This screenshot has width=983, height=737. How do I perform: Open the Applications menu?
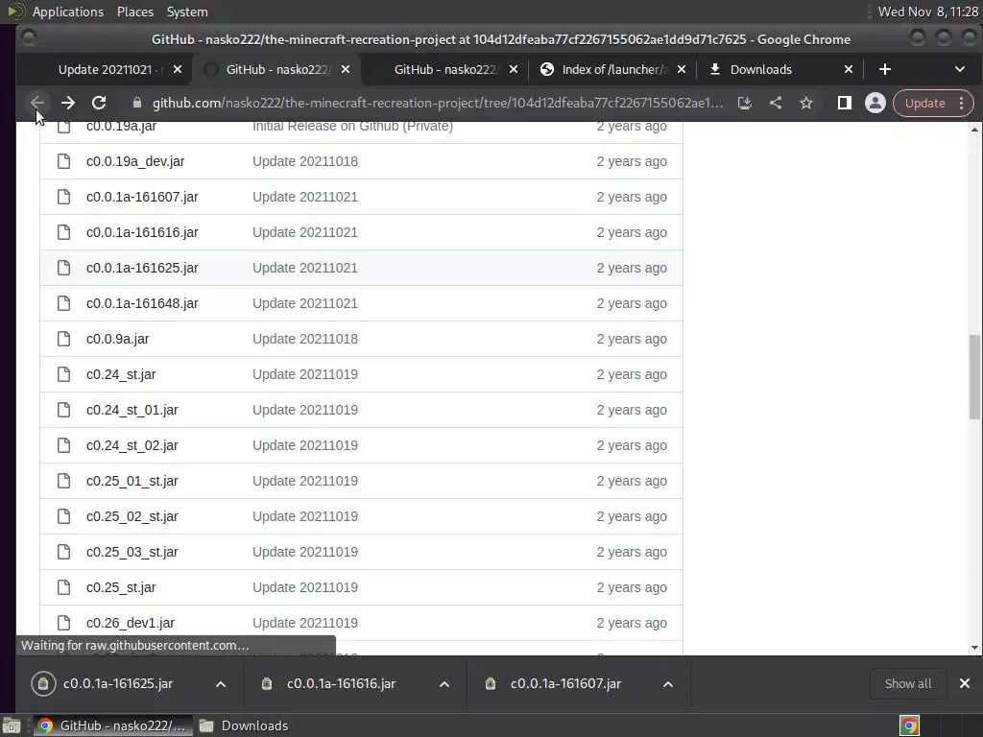tap(68, 12)
